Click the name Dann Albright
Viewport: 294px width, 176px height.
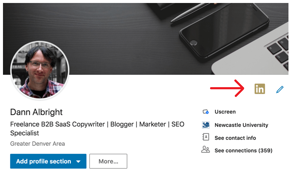coord(36,112)
